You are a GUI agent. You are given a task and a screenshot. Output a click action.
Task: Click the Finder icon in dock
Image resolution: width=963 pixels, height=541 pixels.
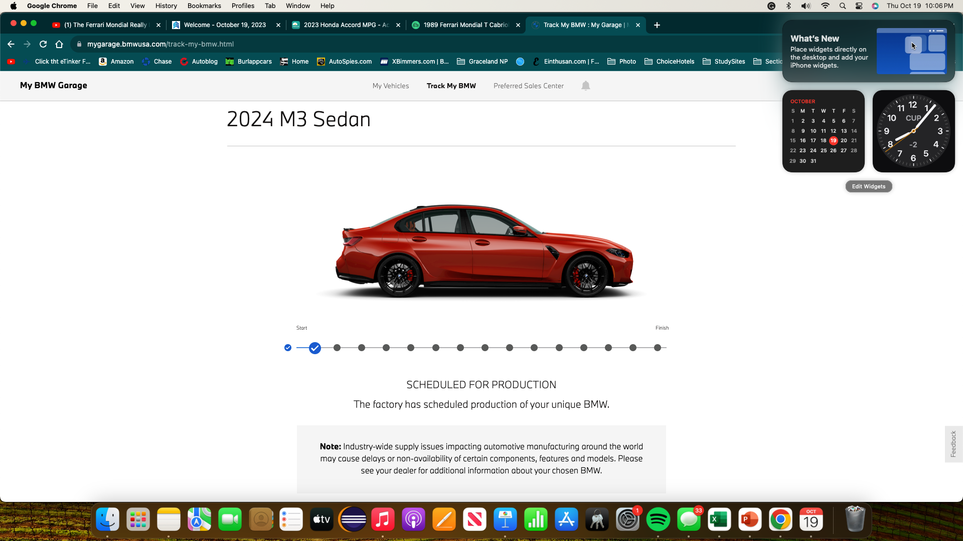[108, 520]
